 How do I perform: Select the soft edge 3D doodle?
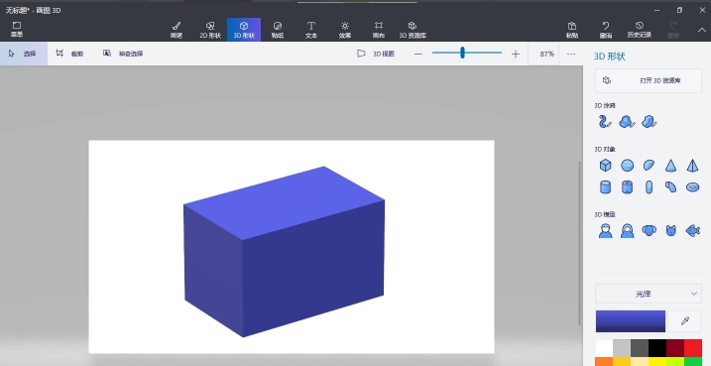point(627,122)
